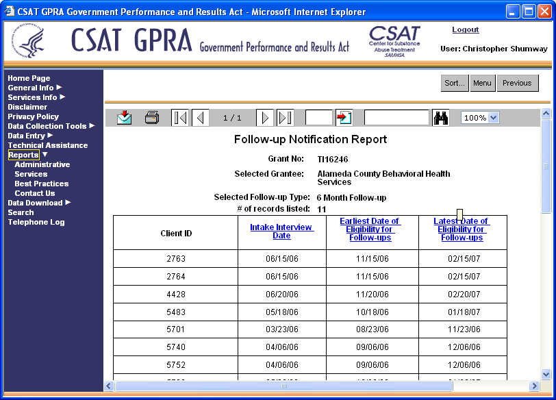The width and height of the screenshot is (556, 400).
Task: Click the export report icon
Action: (x=124, y=118)
